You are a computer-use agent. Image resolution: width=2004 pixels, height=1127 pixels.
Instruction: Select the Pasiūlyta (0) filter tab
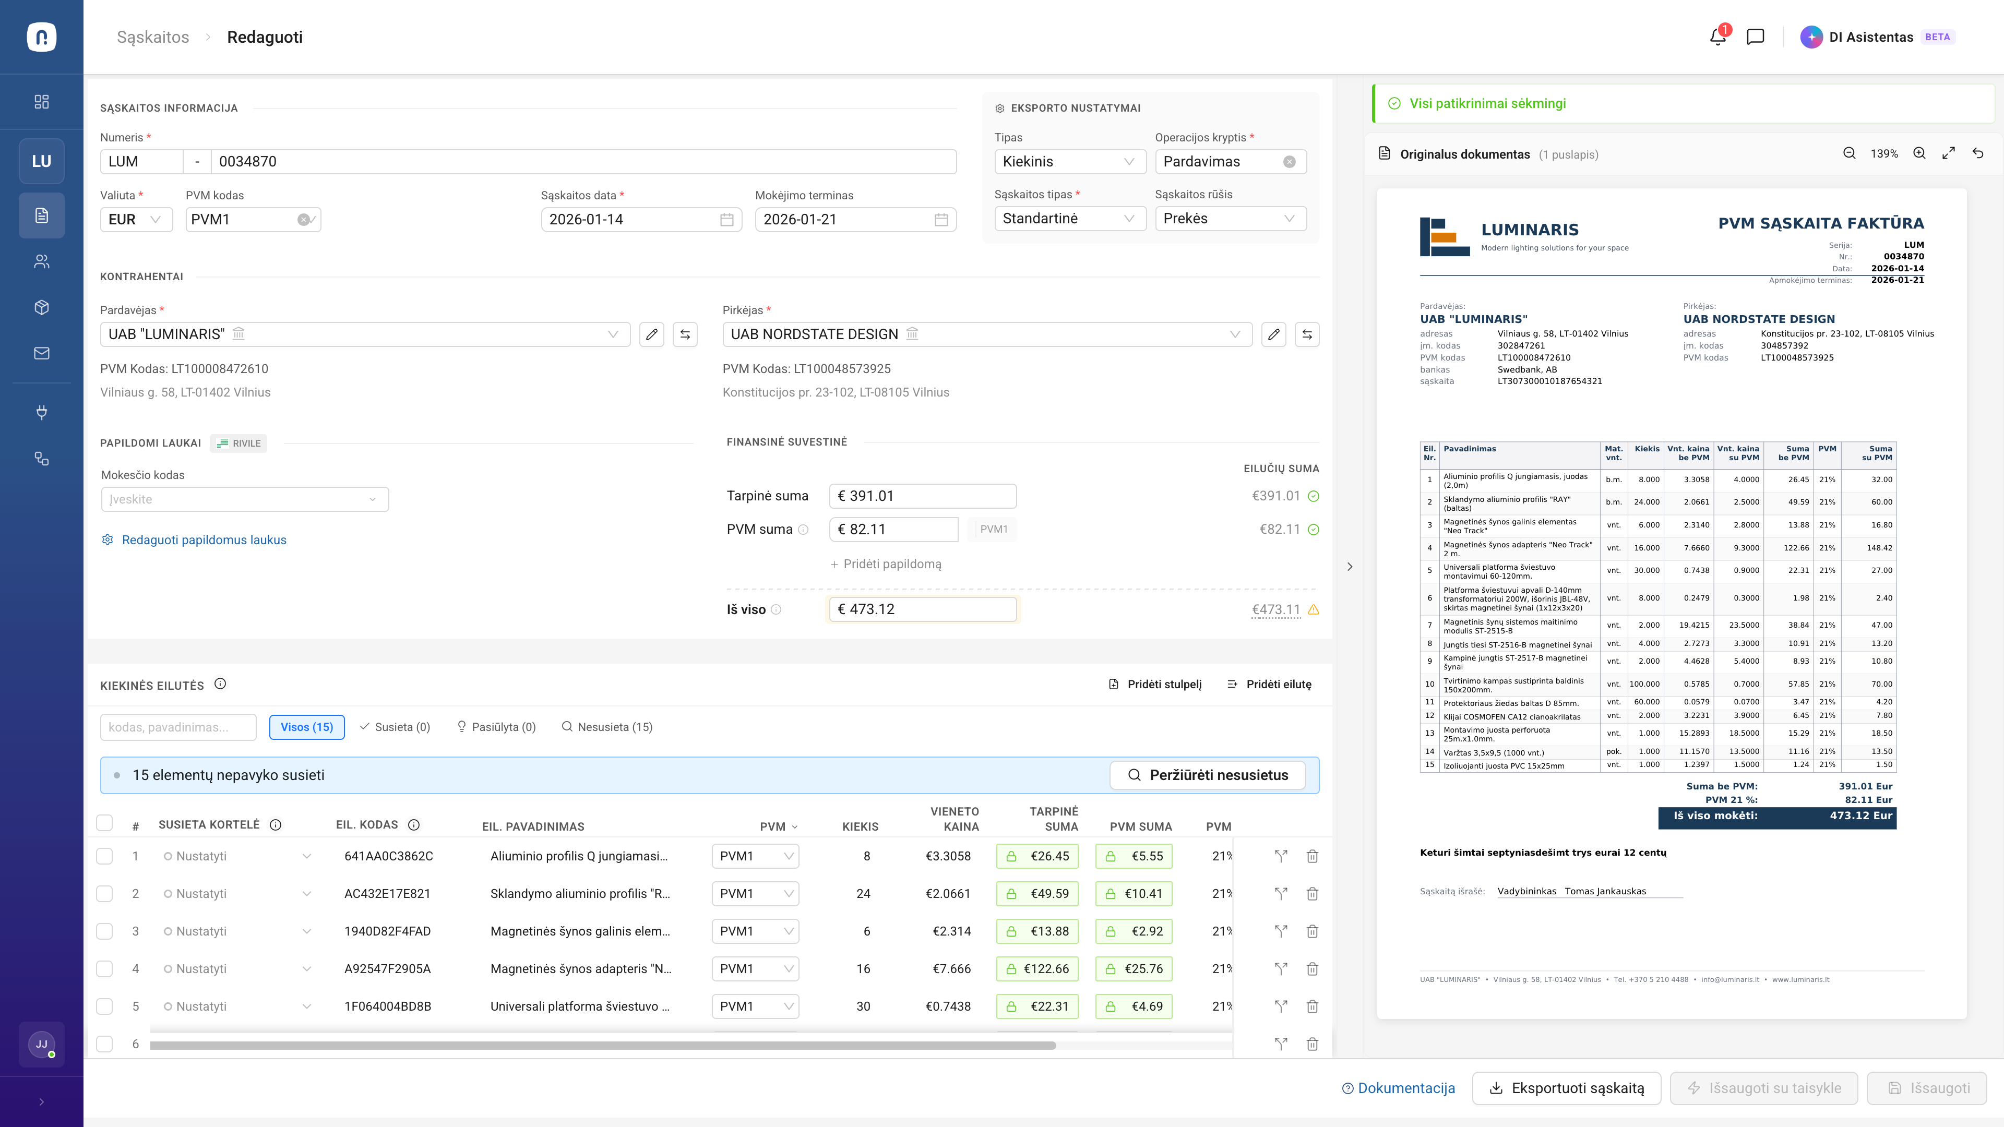pyautogui.click(x=496, y=727)
